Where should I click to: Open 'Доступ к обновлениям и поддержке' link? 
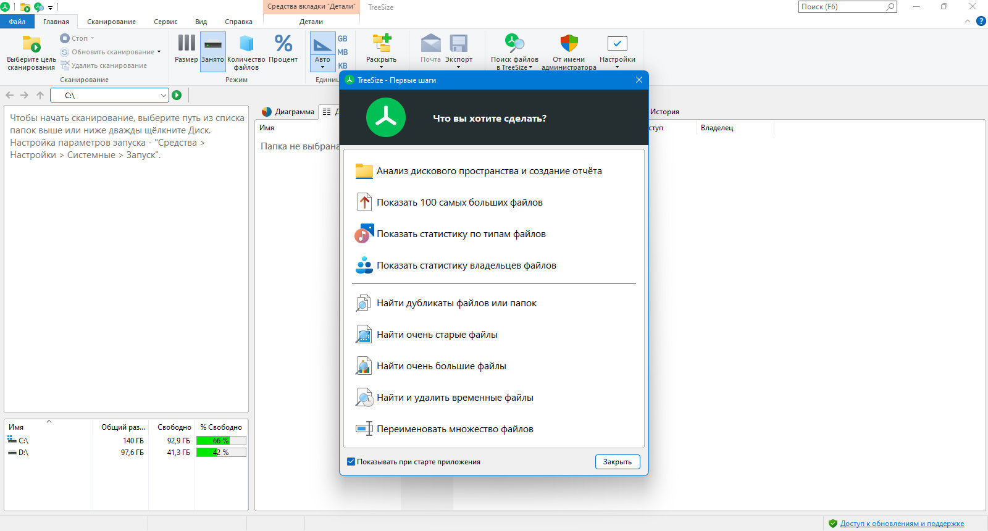pyautogui.click(x=902, y=524)
